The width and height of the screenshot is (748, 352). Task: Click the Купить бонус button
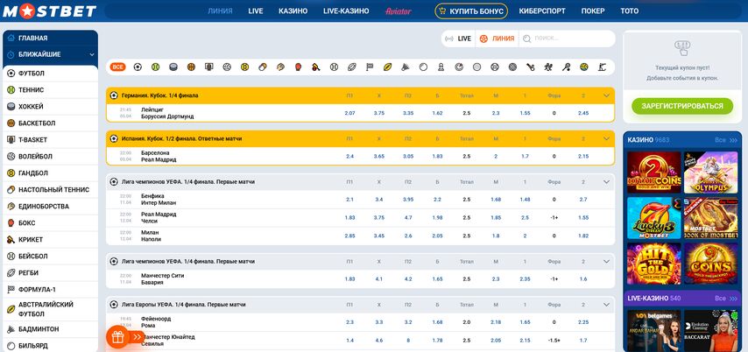click(470, 11)
